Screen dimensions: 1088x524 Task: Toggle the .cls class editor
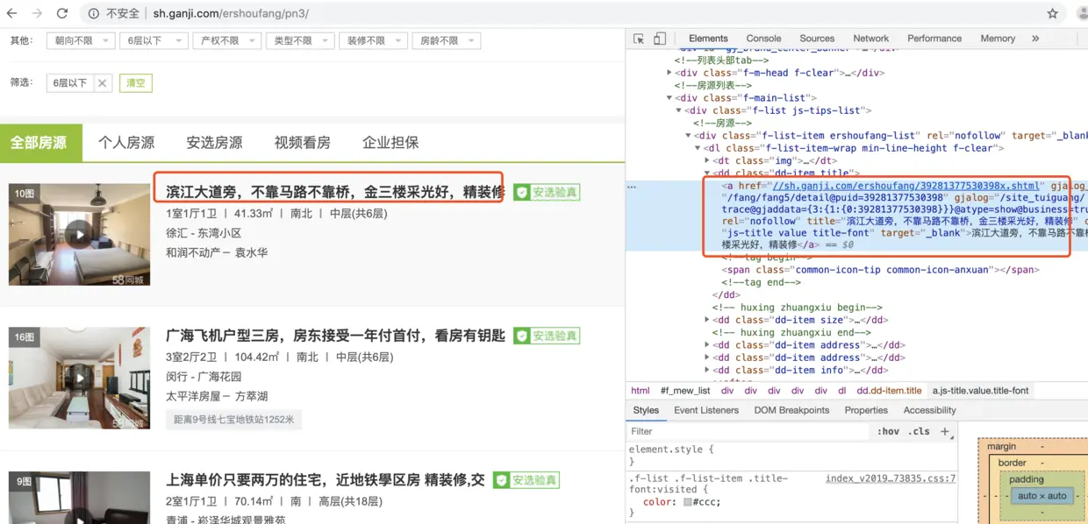[x=920, y=431]
